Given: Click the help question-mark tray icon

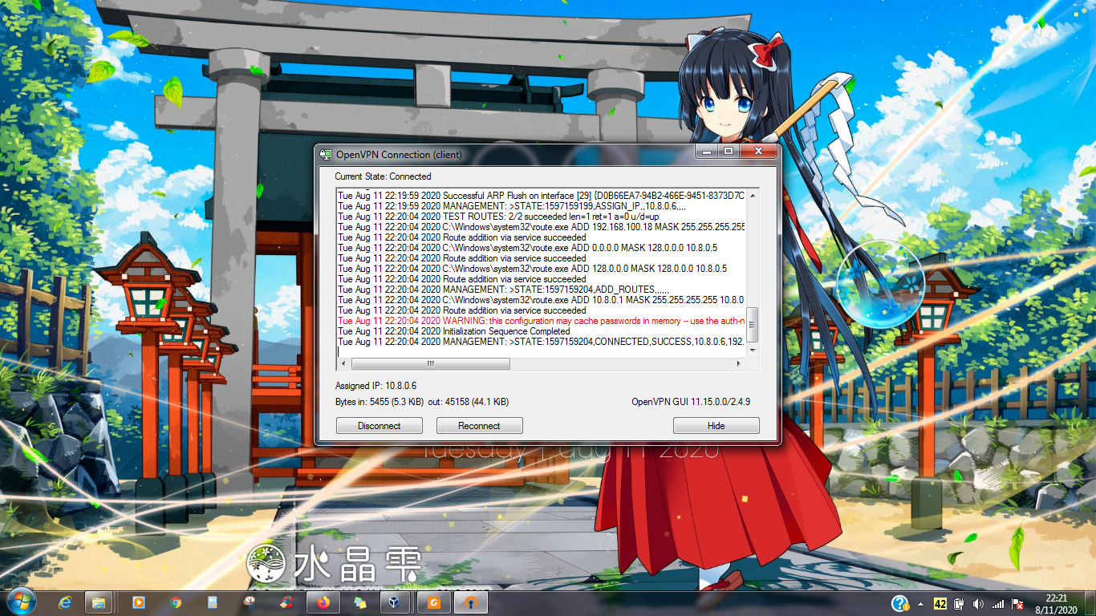Looking at the screenshot, I should (x=900, y=603).
